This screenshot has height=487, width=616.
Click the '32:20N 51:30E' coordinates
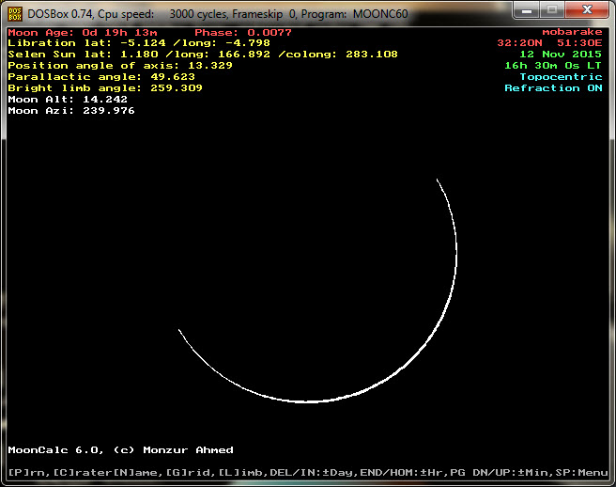coord(549,43)
